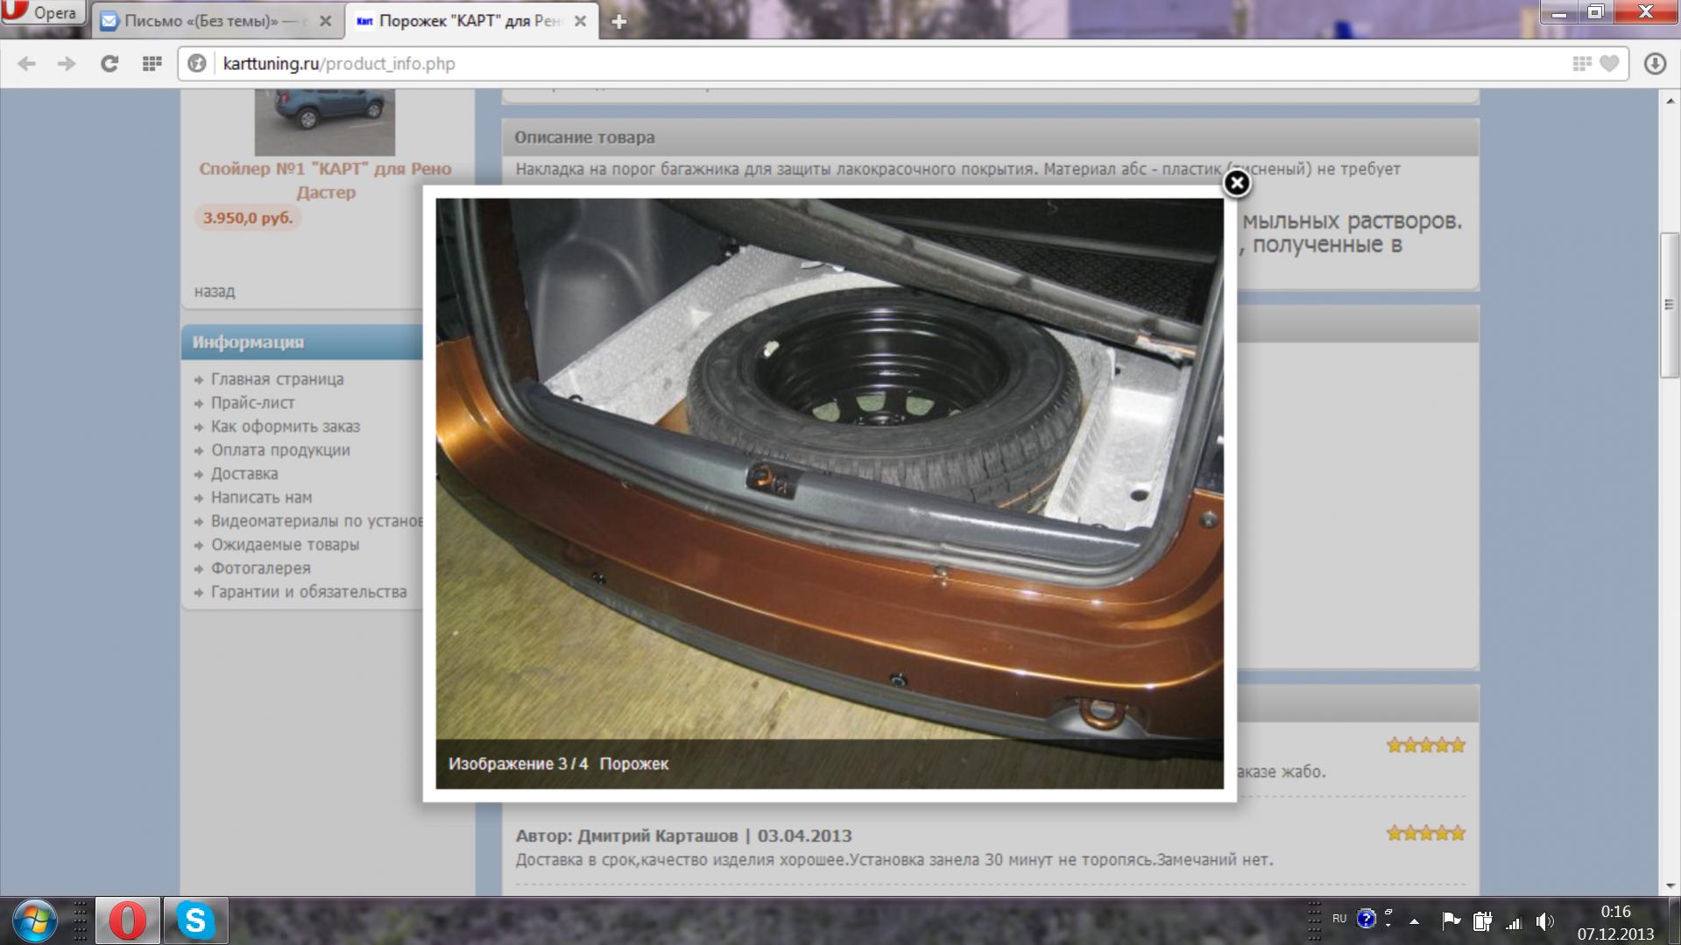Click the browser reload button
This screenshot has width=1681, height=945.
coord(109,64)
